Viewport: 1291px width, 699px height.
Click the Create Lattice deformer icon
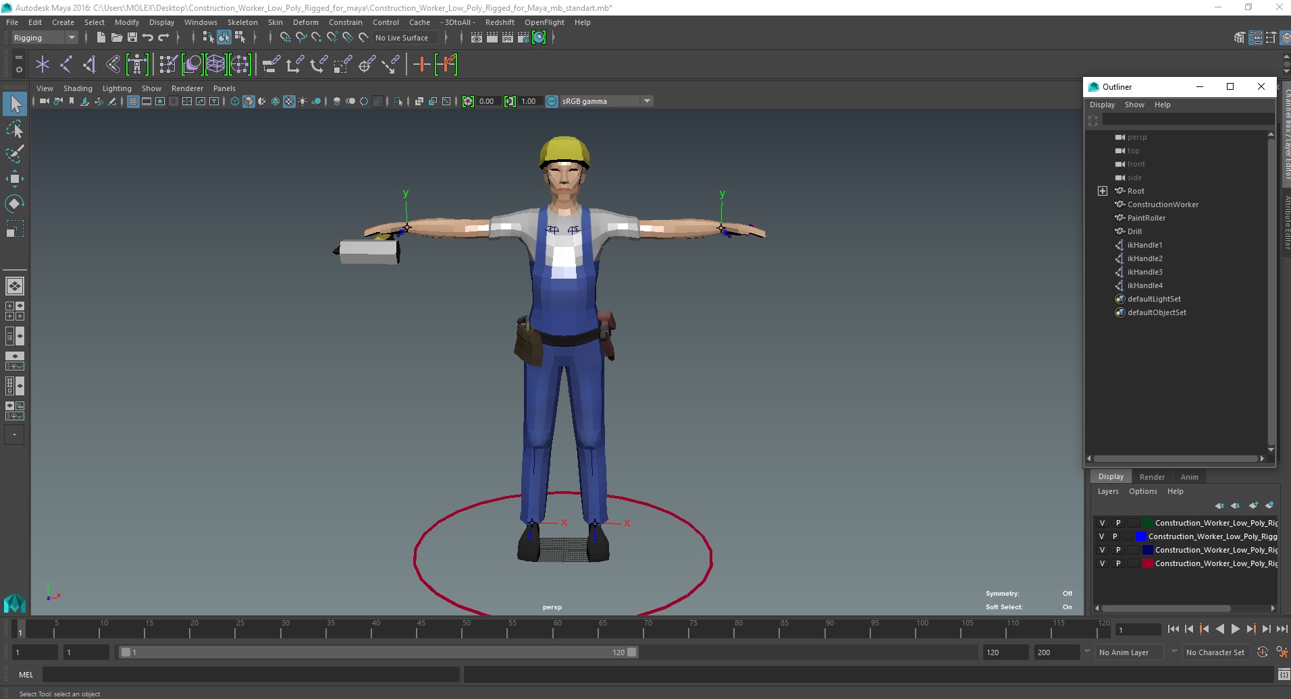click(x=215, y=65)
